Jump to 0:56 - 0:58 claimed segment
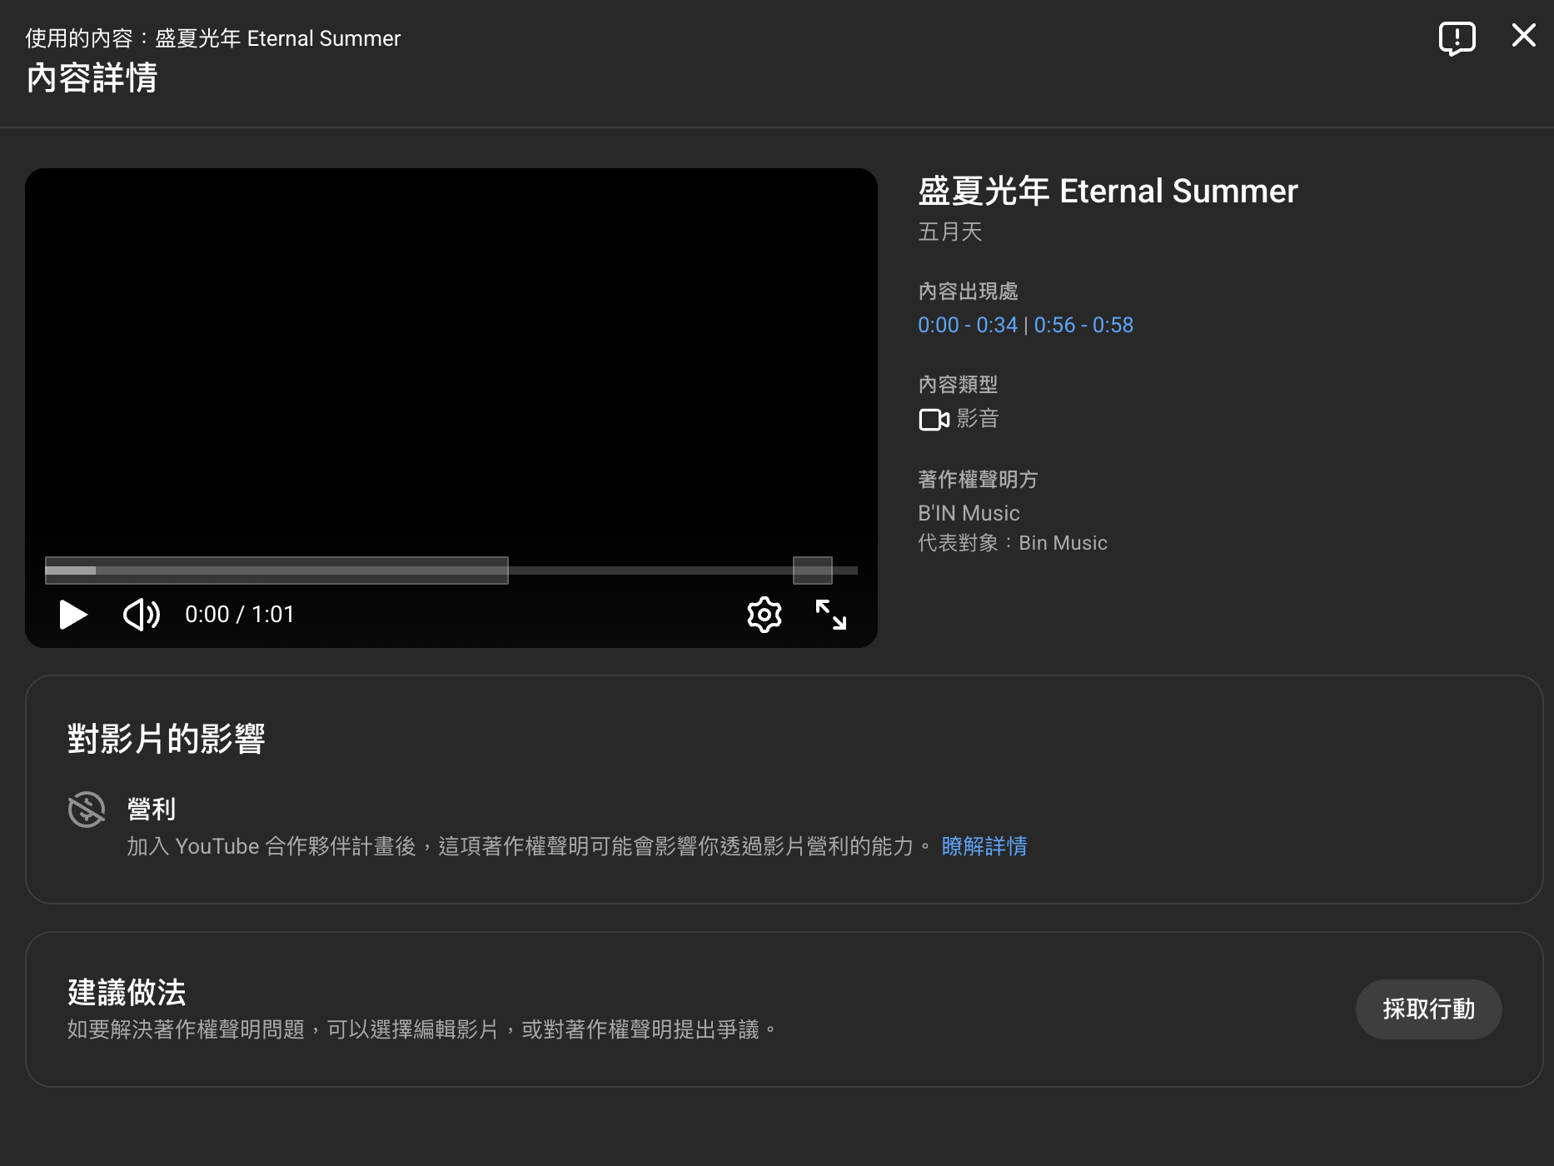Image resolution: width=1554 pixels, height=1166 pixels. pyautogui.click(x=1083, y=325)
